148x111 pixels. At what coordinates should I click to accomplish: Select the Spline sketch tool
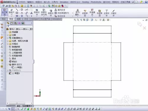tap(26, 10)
